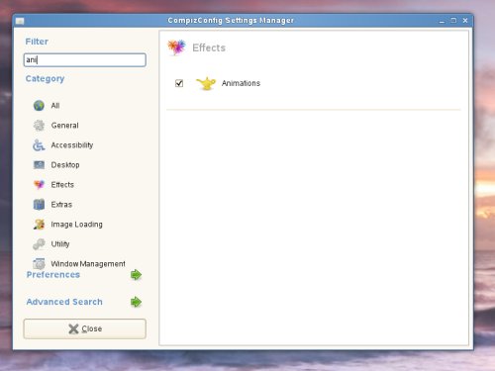Select the Utility category label
Image resolution: width=495 pixels, height=371 pixels.
click(60, 244)
